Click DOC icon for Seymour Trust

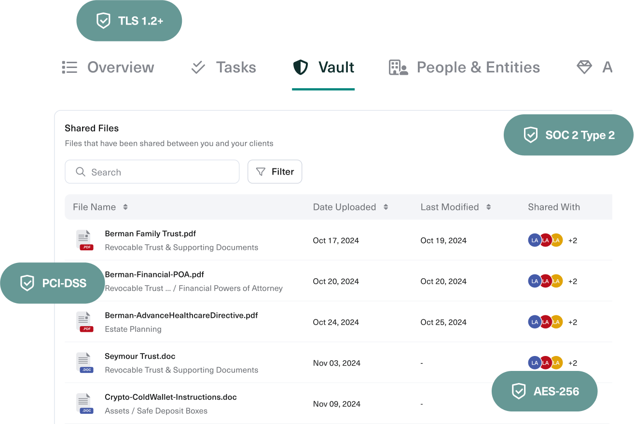pos(84,363)
